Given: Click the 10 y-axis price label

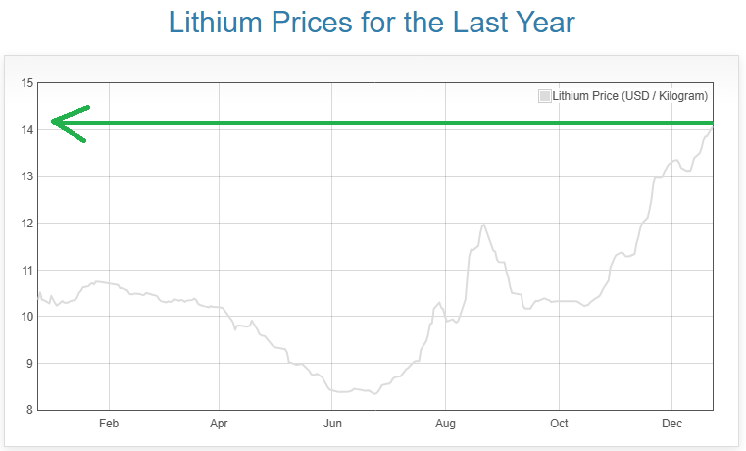Looking at the screenshot, I should pos(27,317).
